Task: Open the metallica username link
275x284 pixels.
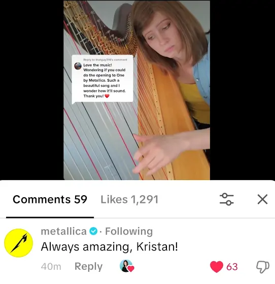Action: [63, 231]
